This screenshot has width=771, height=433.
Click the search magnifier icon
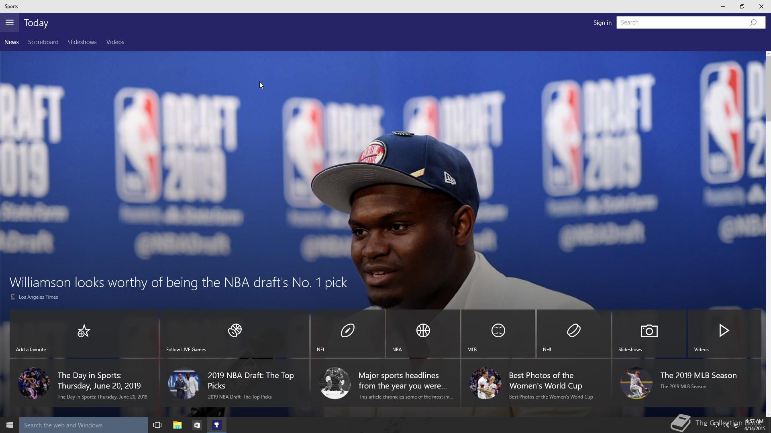[753, 22]
